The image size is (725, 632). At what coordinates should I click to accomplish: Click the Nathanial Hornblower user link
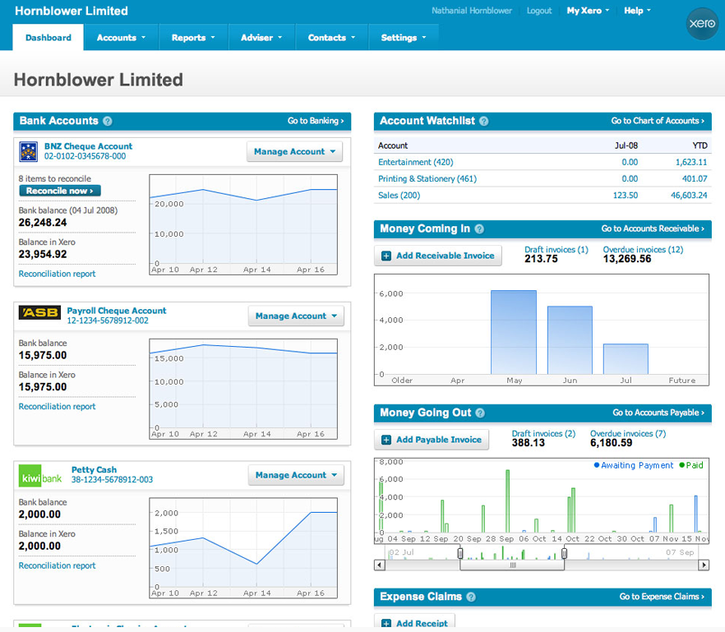coord(472,11)
